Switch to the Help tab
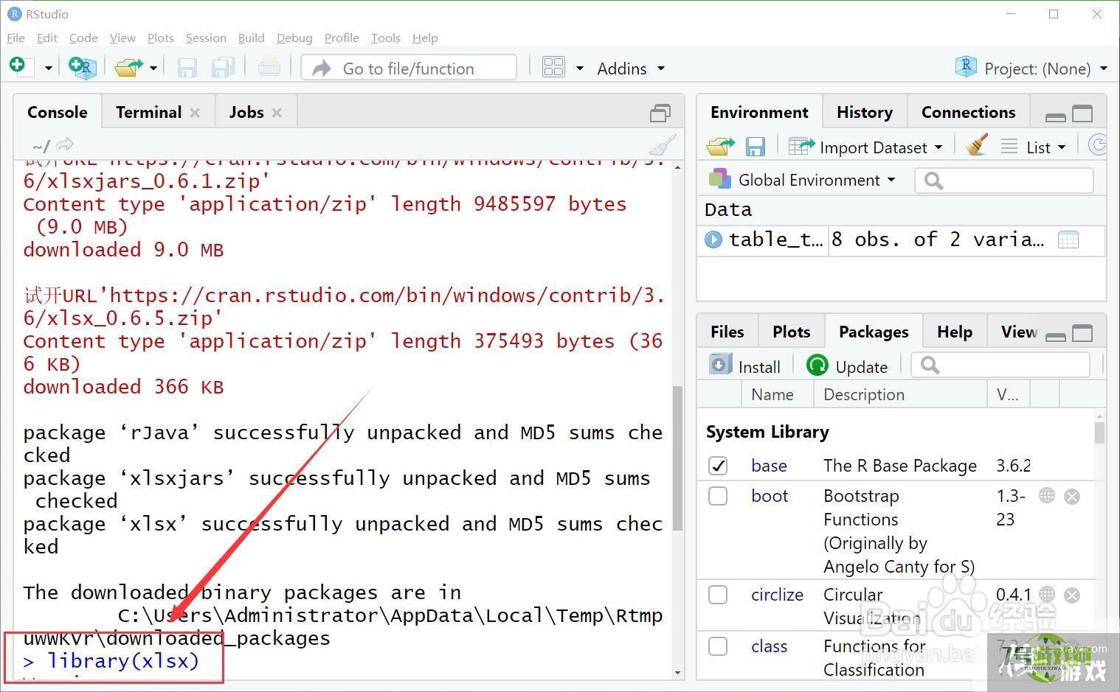 click(954, 332)
